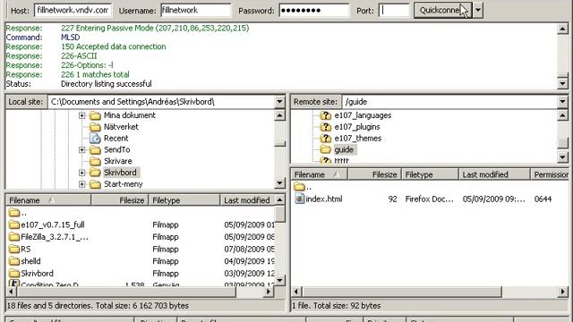The image size is (573, 322).
Task: Click the e107_v0.7.15_full folder icon
Action: (x=14, y=225)
